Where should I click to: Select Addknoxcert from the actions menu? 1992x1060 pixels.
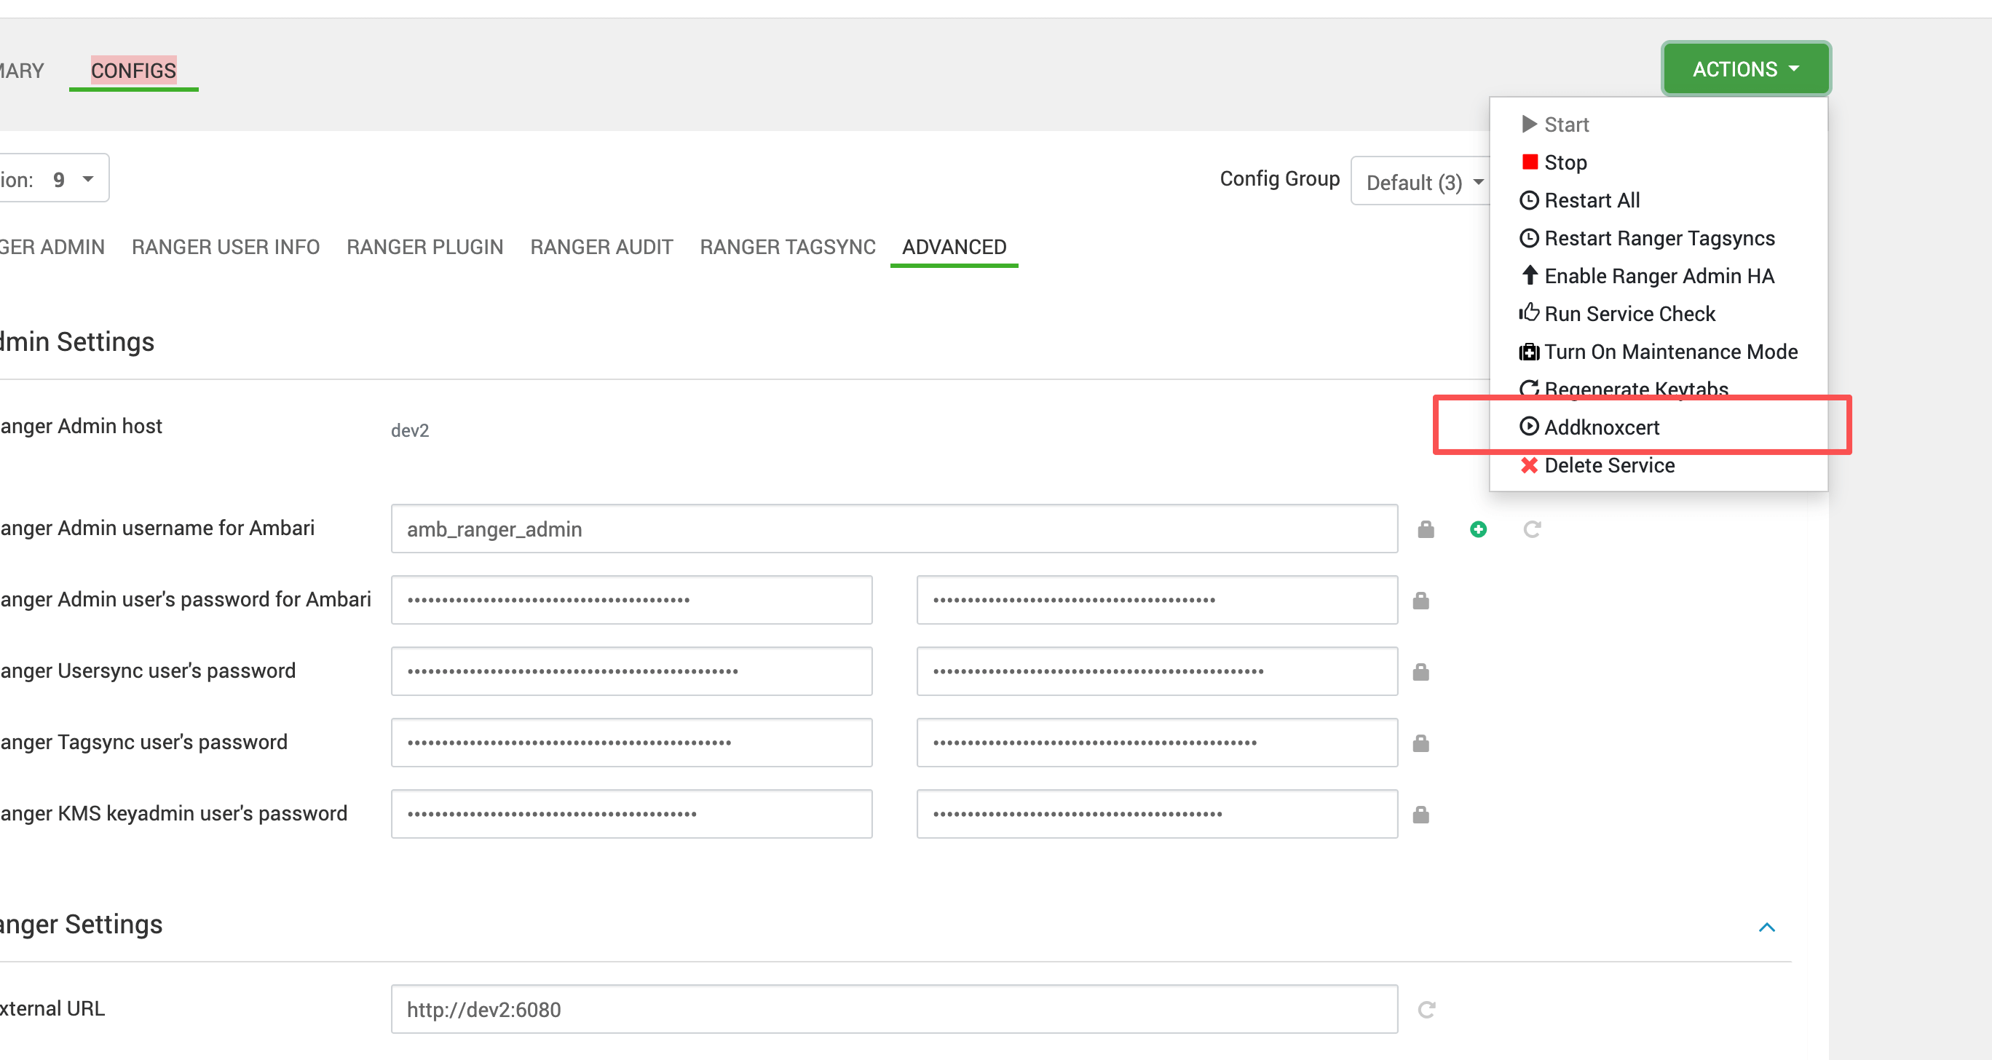[x=1601, y=427]
